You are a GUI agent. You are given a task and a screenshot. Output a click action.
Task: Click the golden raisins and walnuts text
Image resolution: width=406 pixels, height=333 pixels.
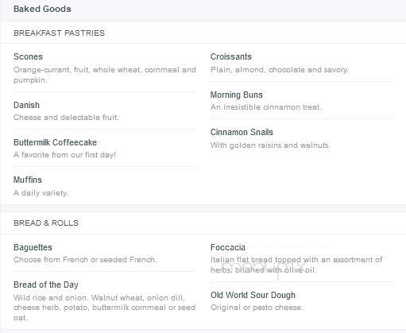[x=270, y=145]
